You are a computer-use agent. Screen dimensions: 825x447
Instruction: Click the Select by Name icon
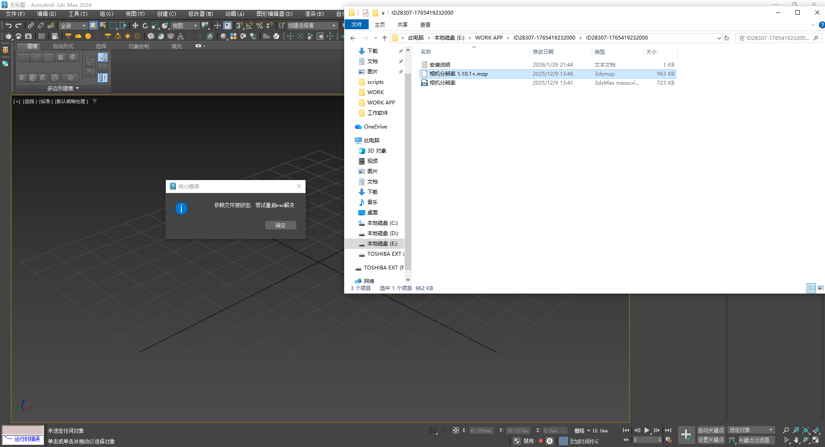pos(103,26)
